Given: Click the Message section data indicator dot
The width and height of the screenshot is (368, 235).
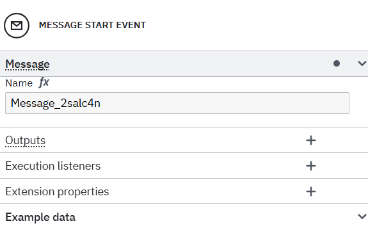Looking at the screenshot, I should pyautogui.click(x=337, y=63).
